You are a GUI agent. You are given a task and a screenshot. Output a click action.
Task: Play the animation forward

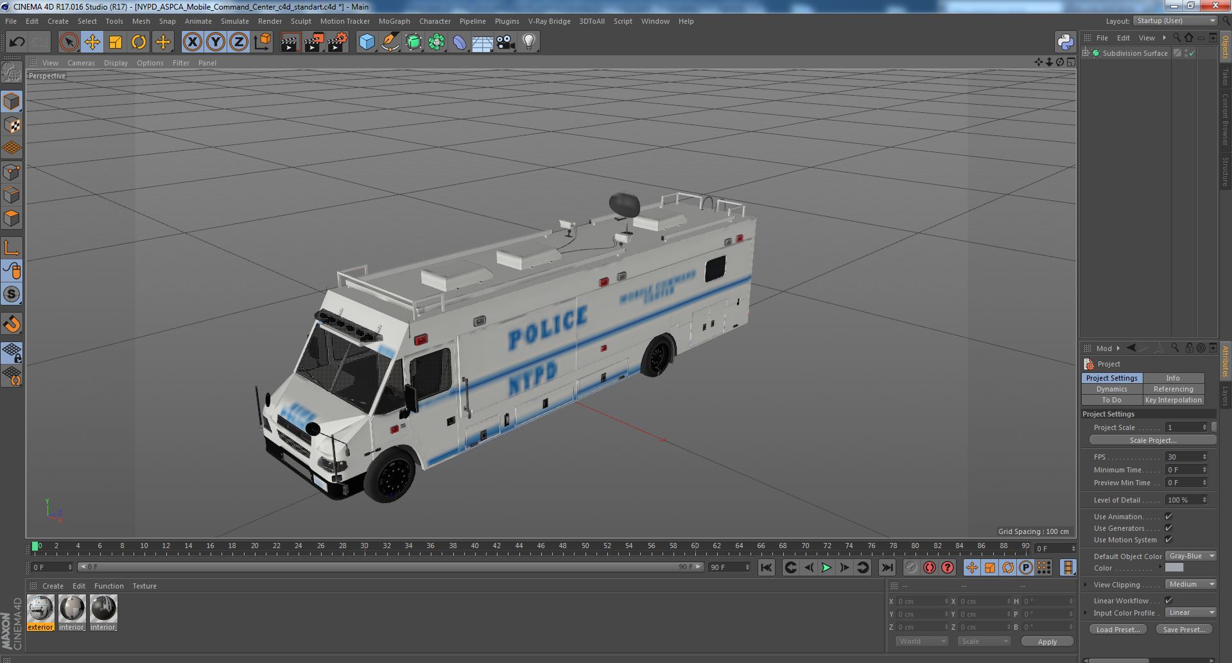coord(827,567)
